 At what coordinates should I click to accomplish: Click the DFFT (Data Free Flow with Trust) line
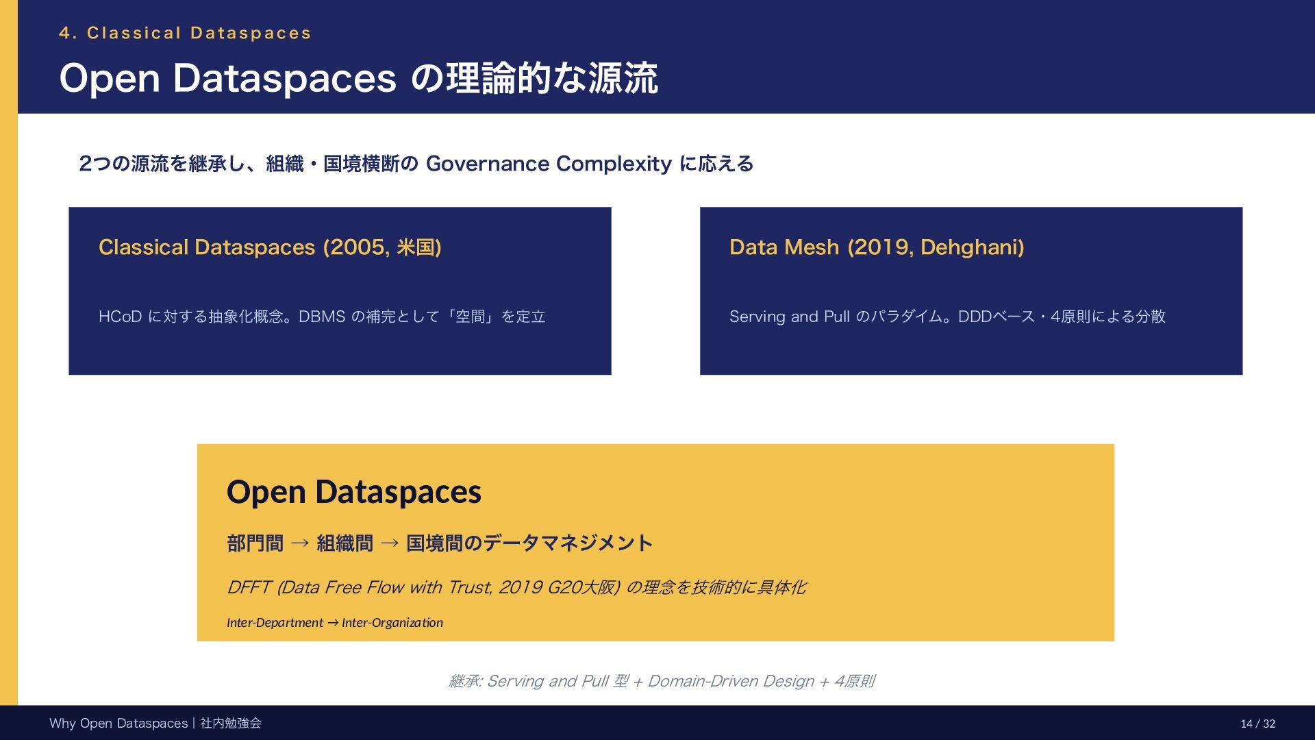[x=516, y=587]
